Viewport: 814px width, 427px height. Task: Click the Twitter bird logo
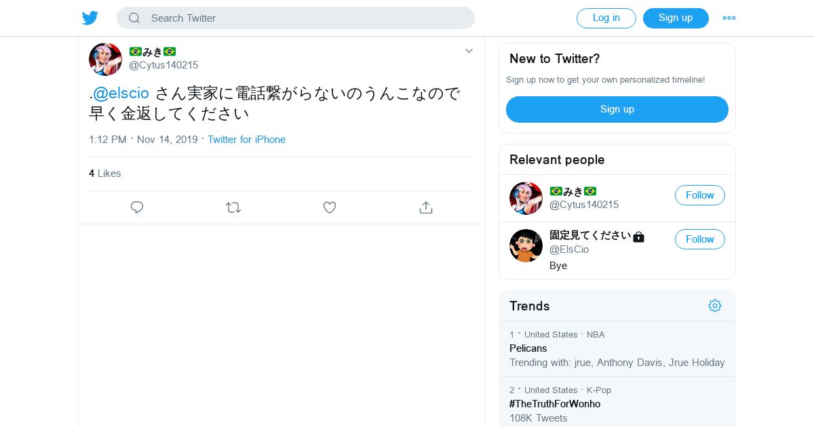[90, 18]
